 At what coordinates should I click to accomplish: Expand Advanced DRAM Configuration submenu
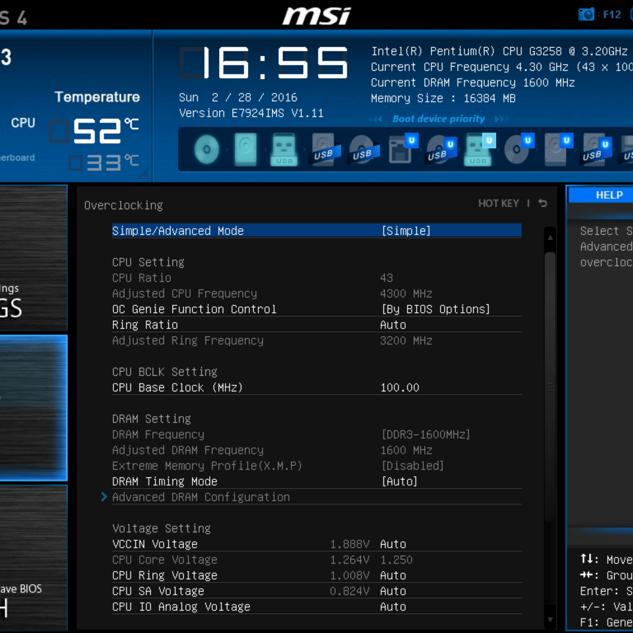click(x=316, y=497)
